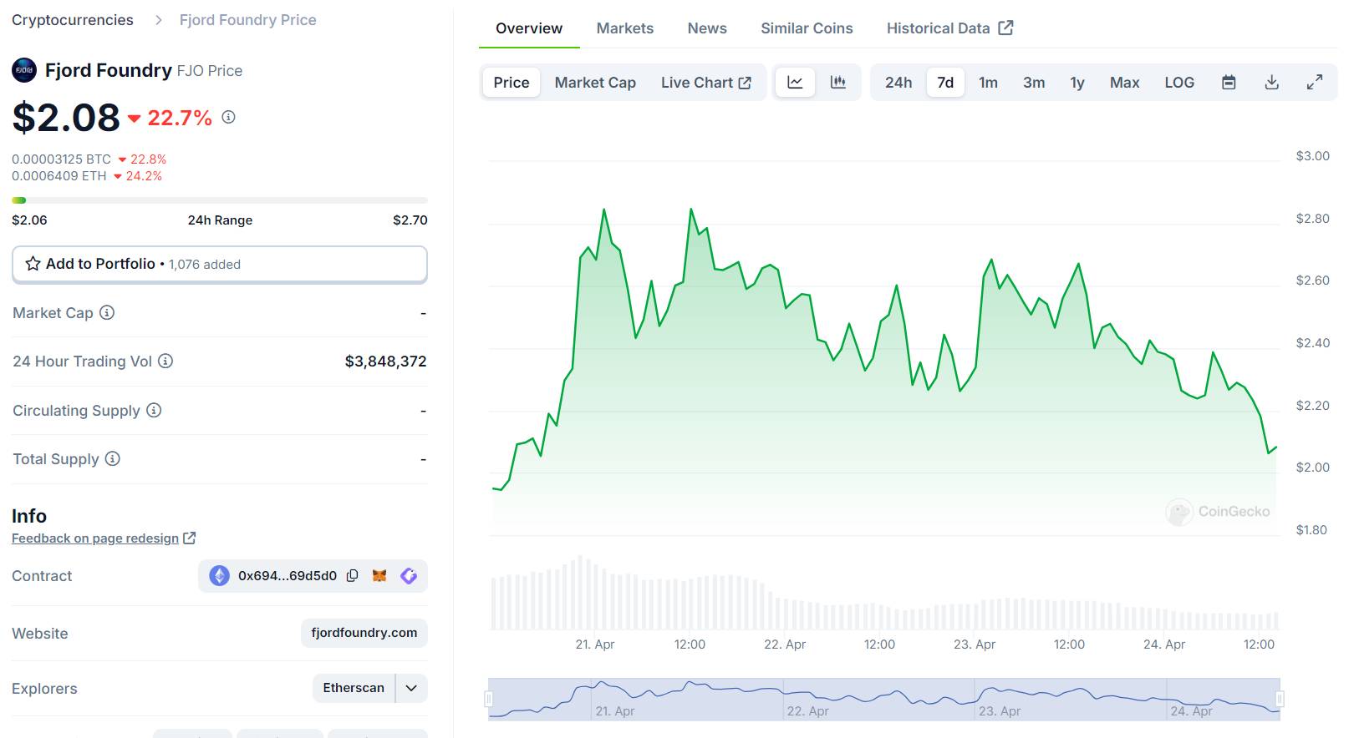Image resolution: width=1354 pixels, height=738 pixels.
Task: Click the 24h Range progress bar
Action: tap(220, 200)
